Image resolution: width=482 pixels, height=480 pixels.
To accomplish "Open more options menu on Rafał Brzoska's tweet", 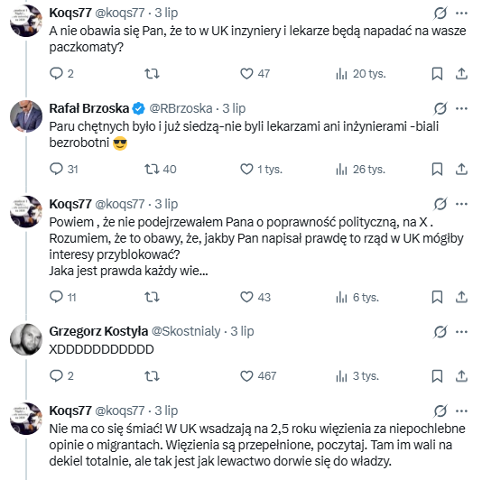I will (461, 108).
